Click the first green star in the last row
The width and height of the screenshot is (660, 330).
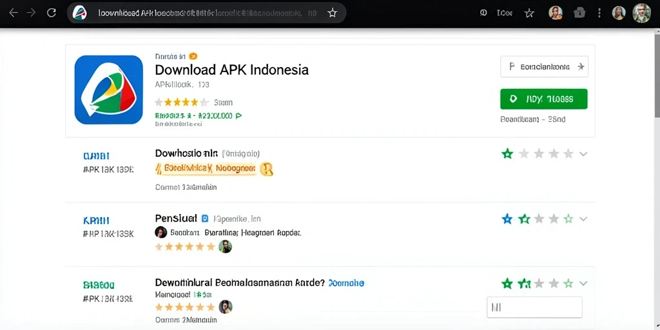[508, 284]
